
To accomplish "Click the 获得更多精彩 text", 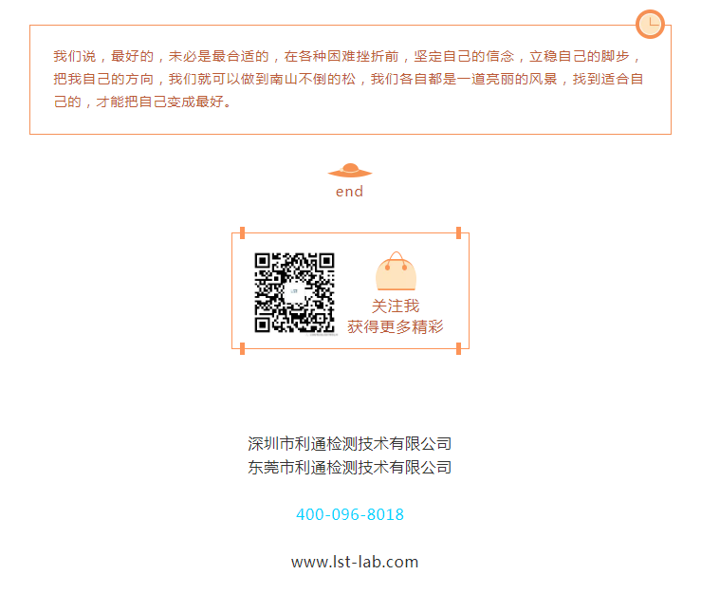I will [396, 326].
